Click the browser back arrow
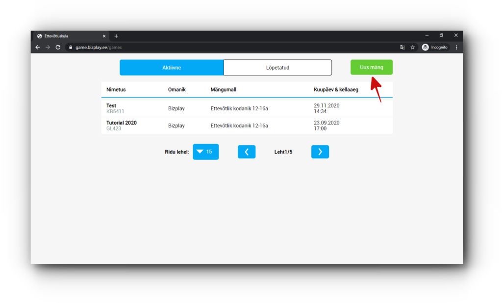 coord(38,47)
